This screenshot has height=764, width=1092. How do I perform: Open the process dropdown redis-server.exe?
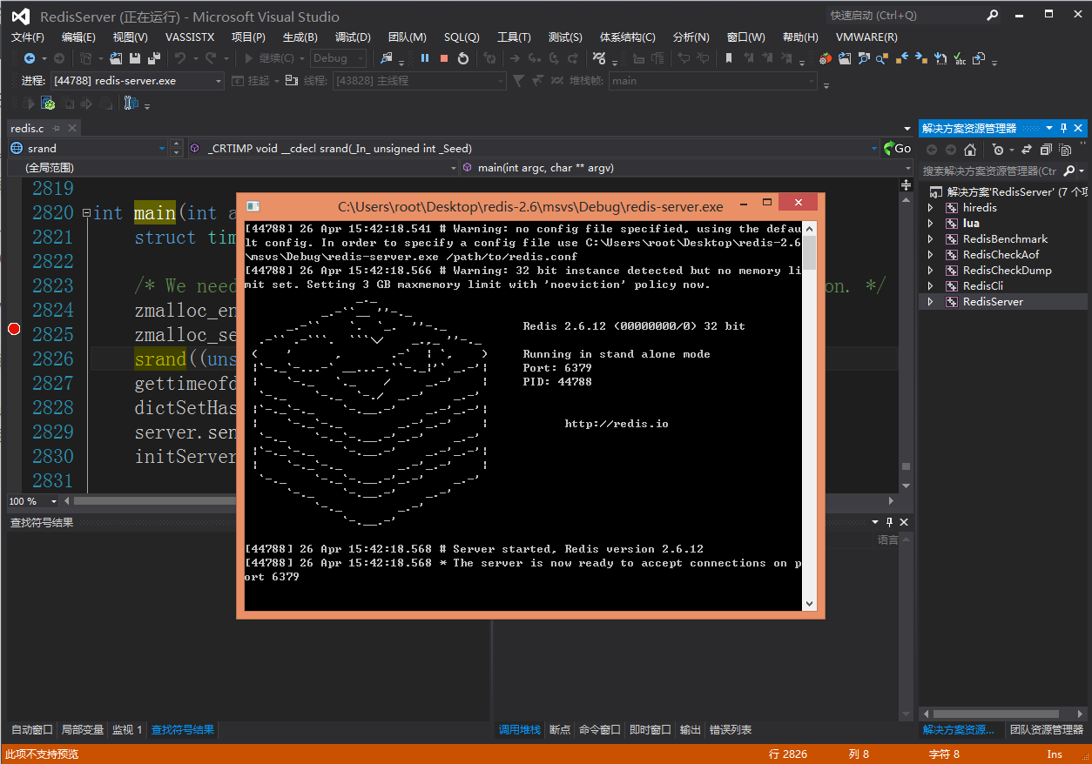click(x=219, y=81)
